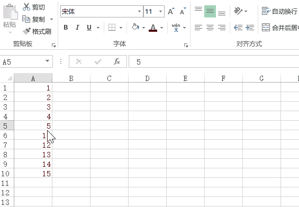This screenshot has width=299, height=207.
Task: Toggle middle vertical alignment
Action: 210,11
